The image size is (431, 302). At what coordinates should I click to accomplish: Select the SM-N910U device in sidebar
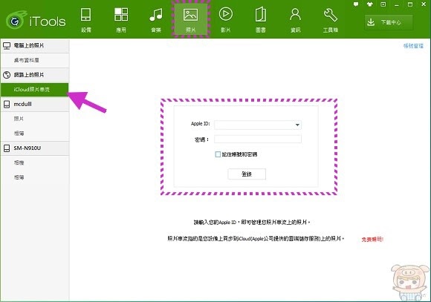coord(35,148)
